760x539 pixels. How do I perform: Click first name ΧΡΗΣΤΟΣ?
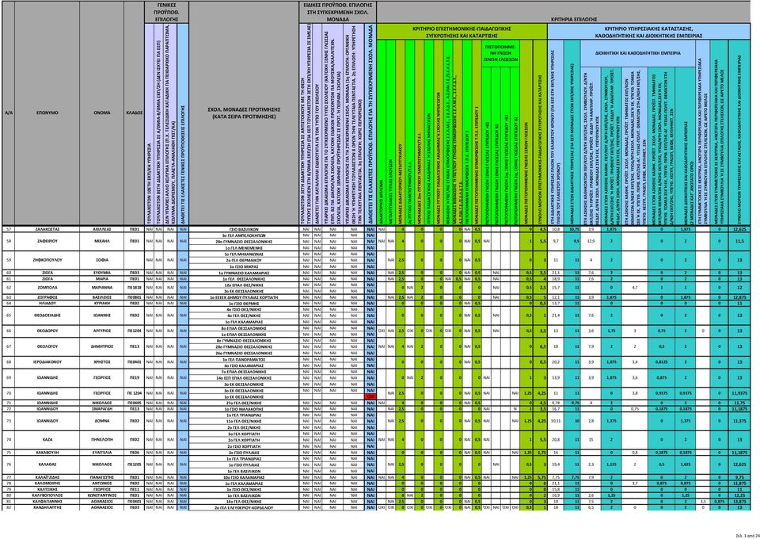click(102, 362)
